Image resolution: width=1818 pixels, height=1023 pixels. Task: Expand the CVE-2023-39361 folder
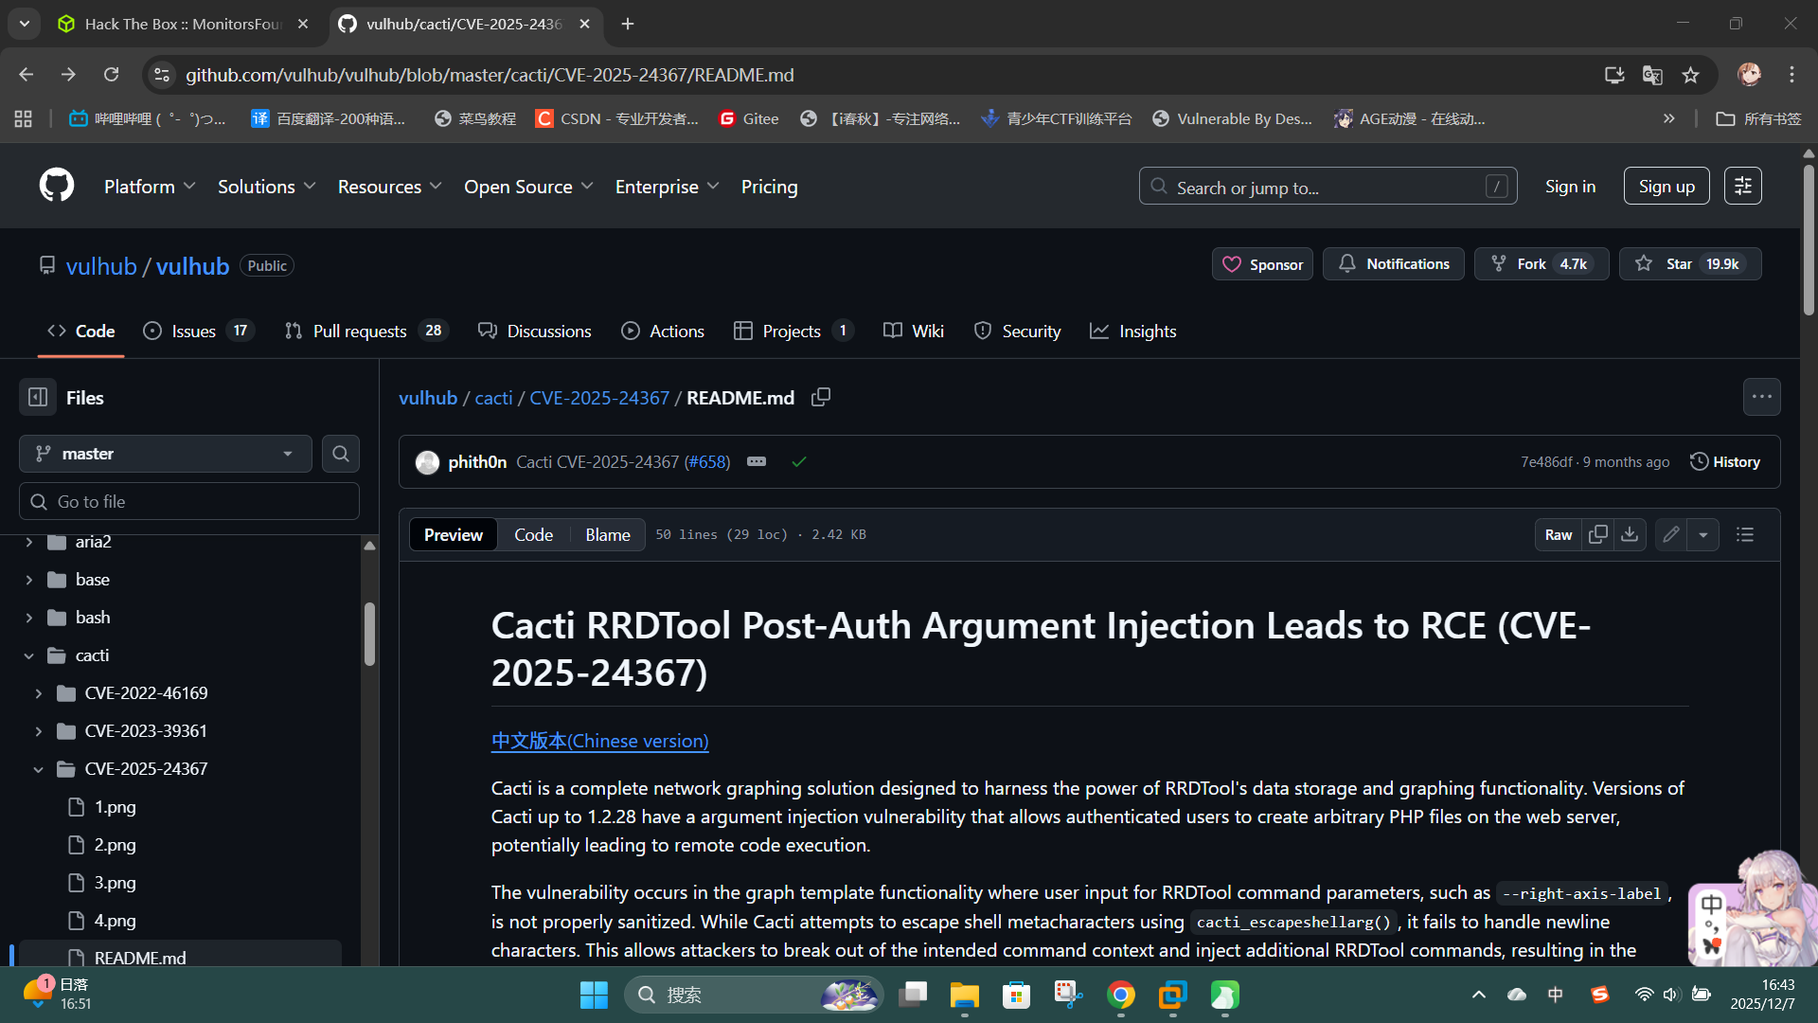tap(39, 731)
